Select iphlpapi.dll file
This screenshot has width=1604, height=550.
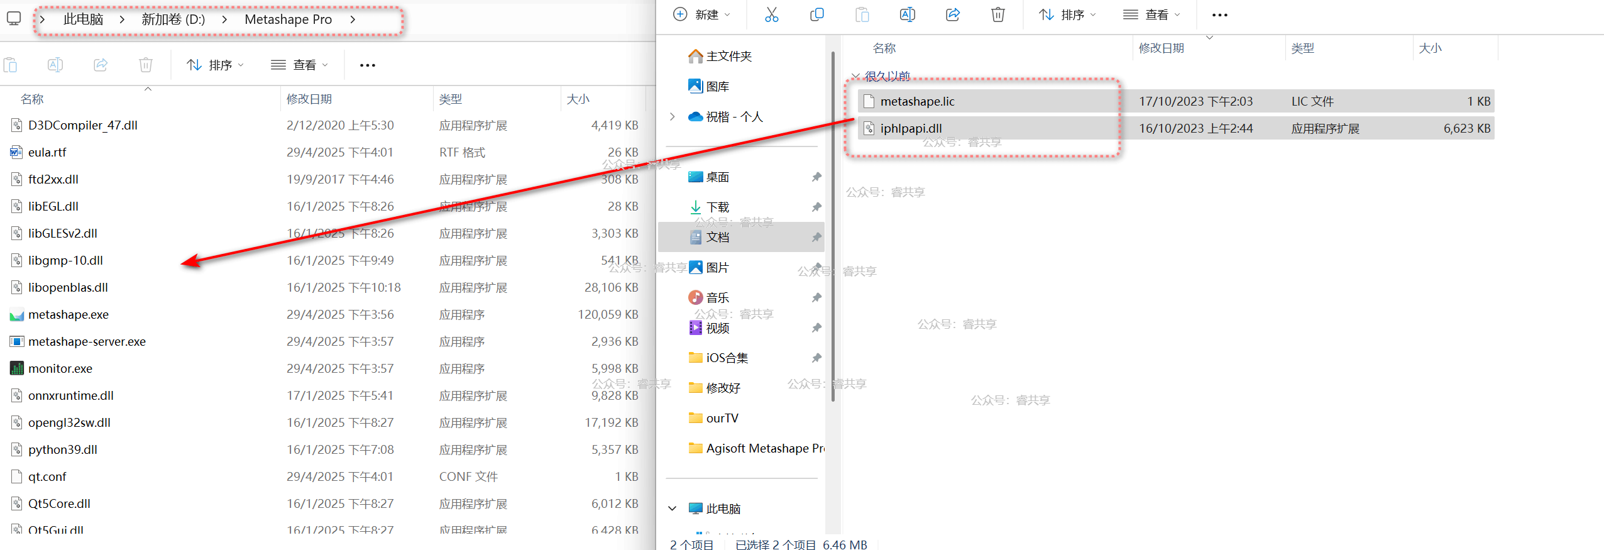click(1176, 128)
